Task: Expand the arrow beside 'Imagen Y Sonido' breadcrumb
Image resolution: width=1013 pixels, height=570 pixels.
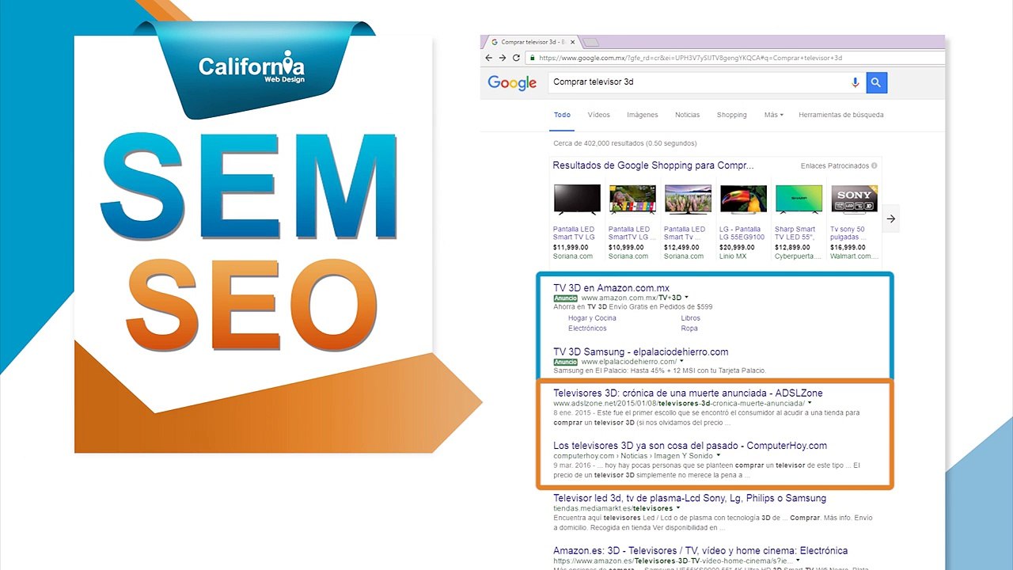Action: coord(719,455)
